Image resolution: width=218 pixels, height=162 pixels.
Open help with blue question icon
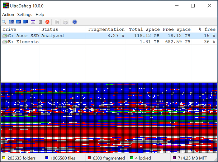point(75,22)
